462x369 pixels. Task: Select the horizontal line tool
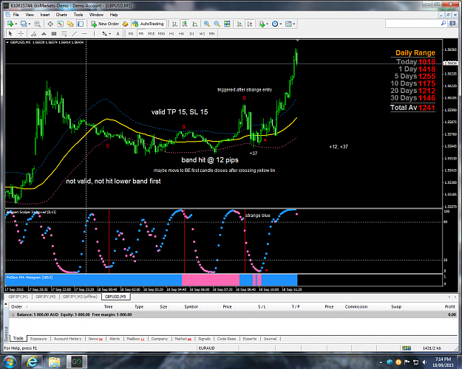[84, 33]
